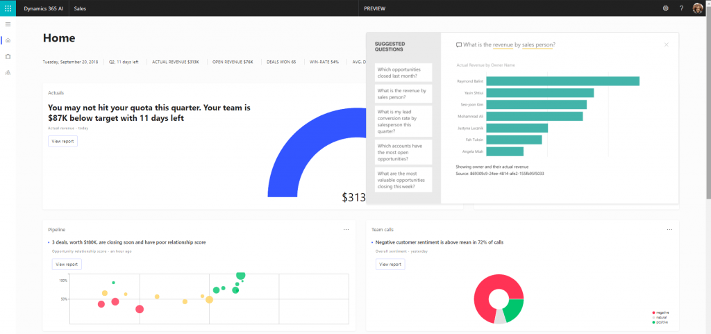The height and width of the screenshot is (334, 711).
Task: Click the positive legend green swatch
Action: coord(653,322)
